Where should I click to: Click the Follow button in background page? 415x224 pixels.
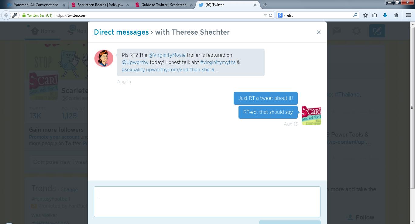tap(360, 217)
